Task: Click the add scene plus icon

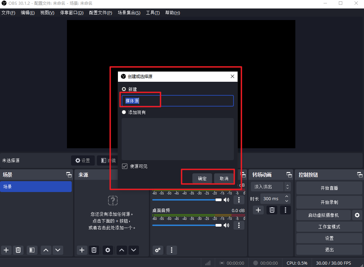Action: [x=6, y=250]
